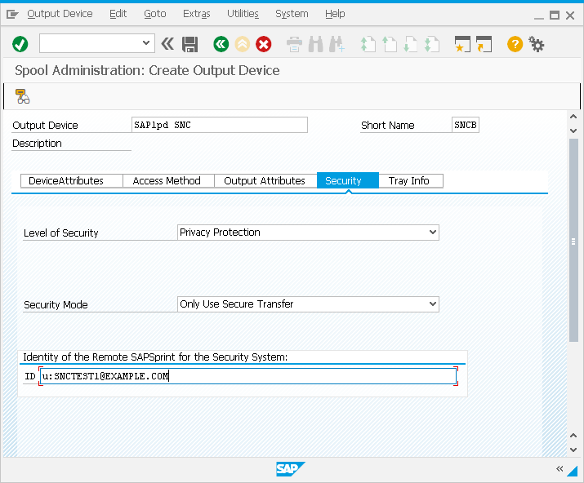Image resolution: width=584 pixels, height=483 pixels.
Task: Open Help via the orange question mark
Action: pos(515,44)
